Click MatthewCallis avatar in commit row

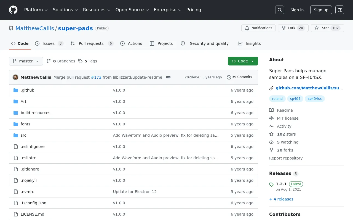[15, 77]
